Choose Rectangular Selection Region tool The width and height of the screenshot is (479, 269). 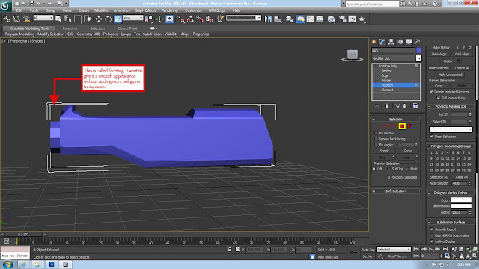pos(78,19)
